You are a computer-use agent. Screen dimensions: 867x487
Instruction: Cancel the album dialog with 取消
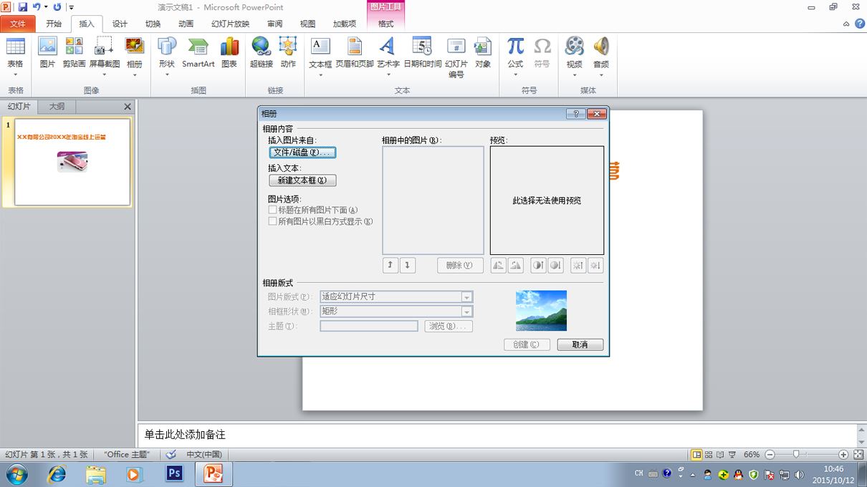[x=580, y=344]
